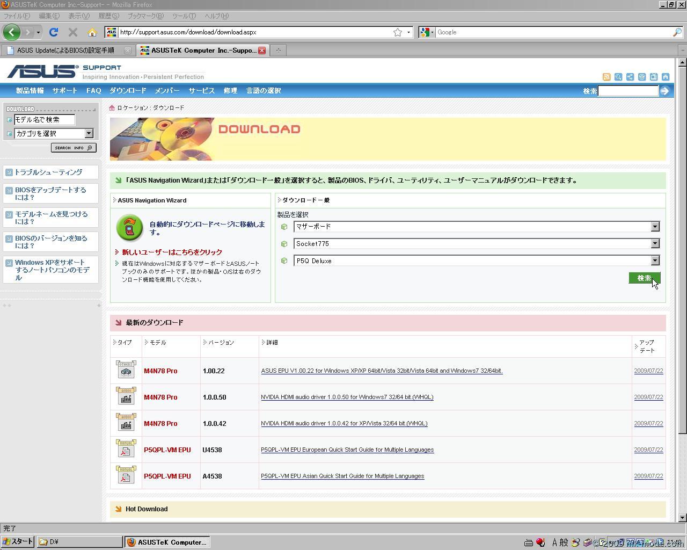The height and width of the screenshot is (550, 687).
Task: Expand the カテゴリを選択 dropdown in sidebar
Action: (x=89, y=133)
